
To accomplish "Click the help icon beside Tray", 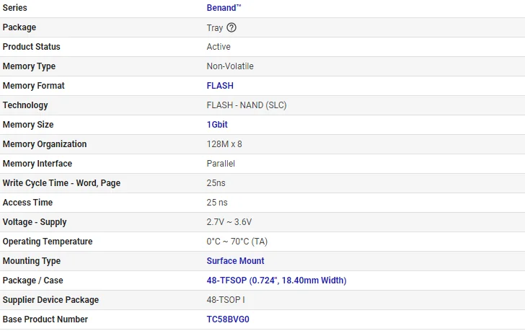I will (231, 27).
